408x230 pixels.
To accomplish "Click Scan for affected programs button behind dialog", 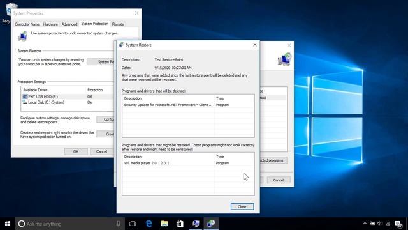I will pos(273,160).
